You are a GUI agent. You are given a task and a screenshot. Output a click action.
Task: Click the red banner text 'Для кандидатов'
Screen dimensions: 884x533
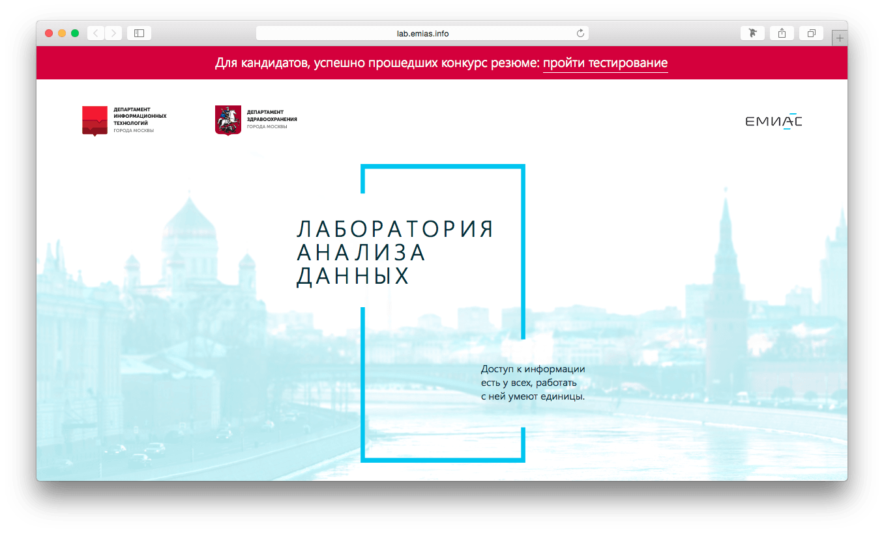tap(378, 63)
